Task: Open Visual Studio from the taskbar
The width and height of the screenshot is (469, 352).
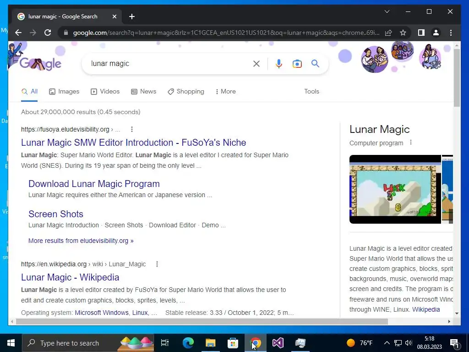Action: point(278,343)
